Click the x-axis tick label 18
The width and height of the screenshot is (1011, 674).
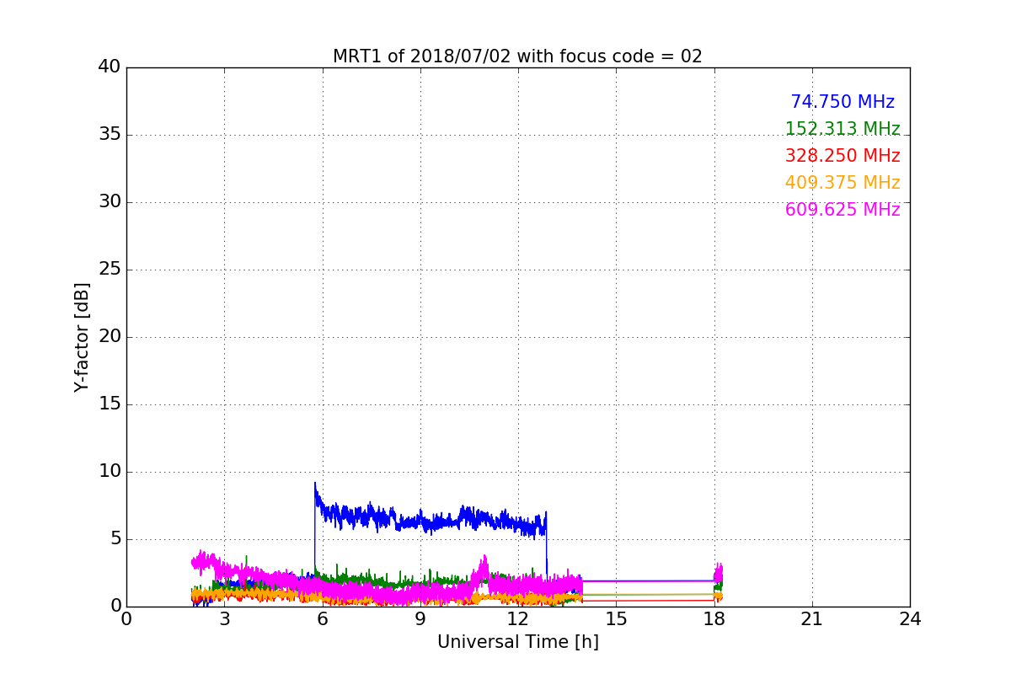tap(714, 619)
